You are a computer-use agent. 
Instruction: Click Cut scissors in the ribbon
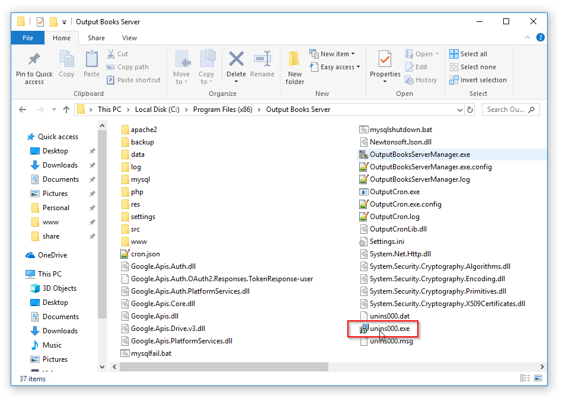point(117,54)
